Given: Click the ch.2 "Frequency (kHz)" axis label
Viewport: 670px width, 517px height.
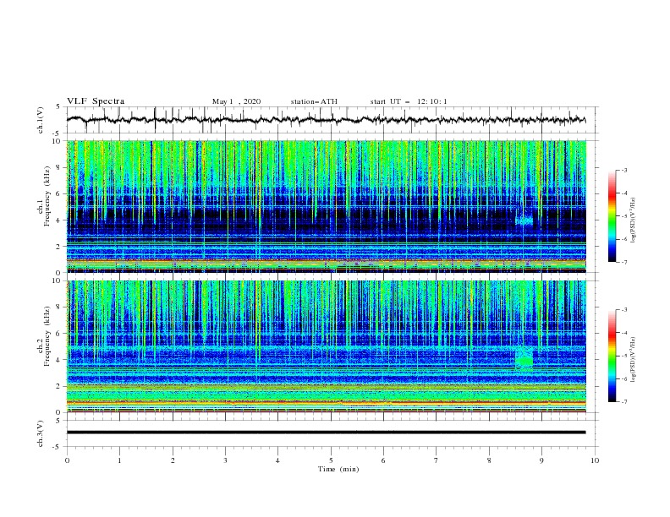Looking at the screenshot, I should coord(47,336).
